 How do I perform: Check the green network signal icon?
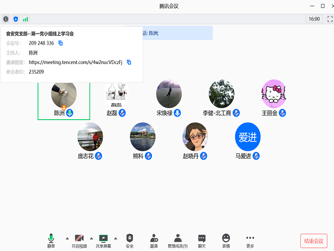click(26, 19)
